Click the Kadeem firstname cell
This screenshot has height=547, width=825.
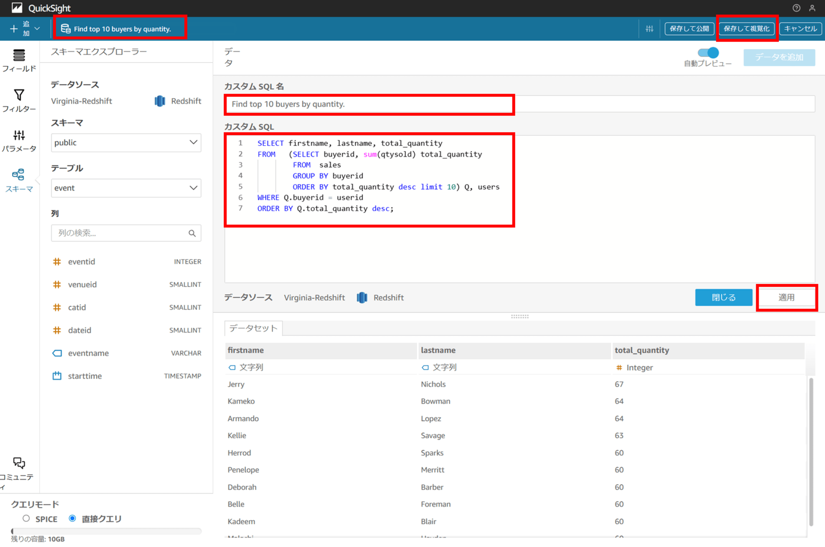pyautogui.click(x=241, y=521)
